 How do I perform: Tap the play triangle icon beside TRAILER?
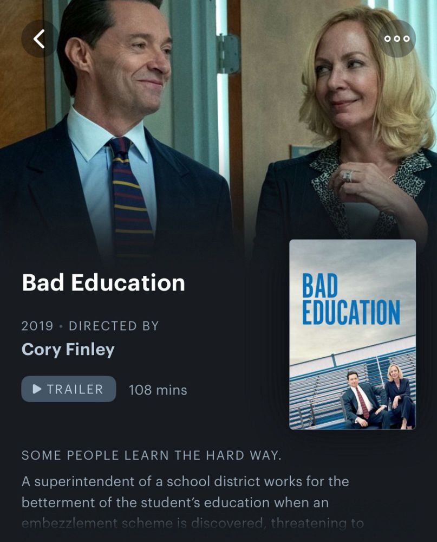pyautogui.click(x=37, y=389)
